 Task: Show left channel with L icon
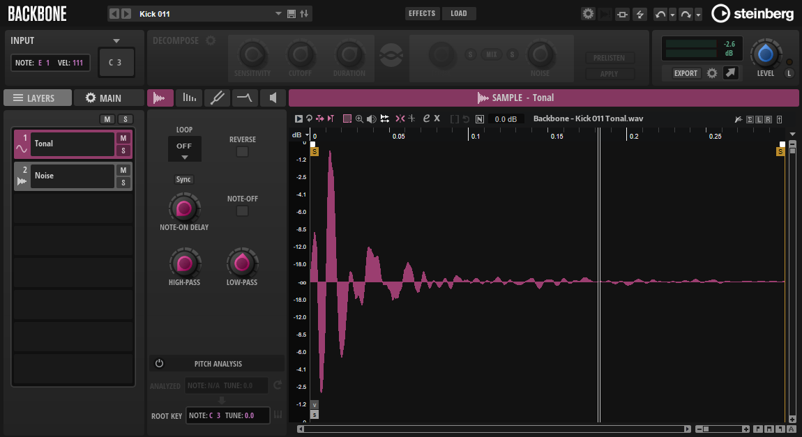click(x=759, y=119)
